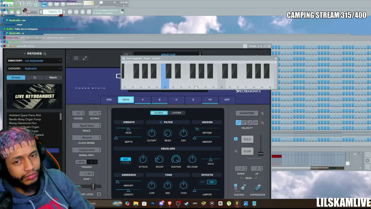Select the flat velocity curve shape
This screenshot has height=209, width=371.
pos(256,123)
